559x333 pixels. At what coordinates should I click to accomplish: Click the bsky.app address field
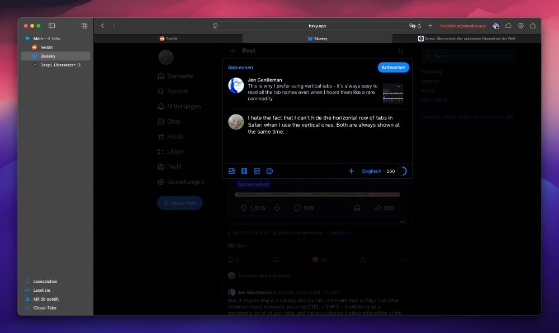(318, 26)
